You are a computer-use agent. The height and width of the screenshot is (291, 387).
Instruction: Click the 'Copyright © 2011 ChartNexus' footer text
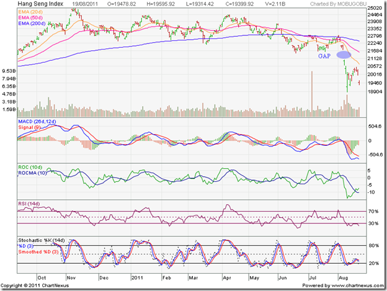pyautogui.click(x=35, y=285)
